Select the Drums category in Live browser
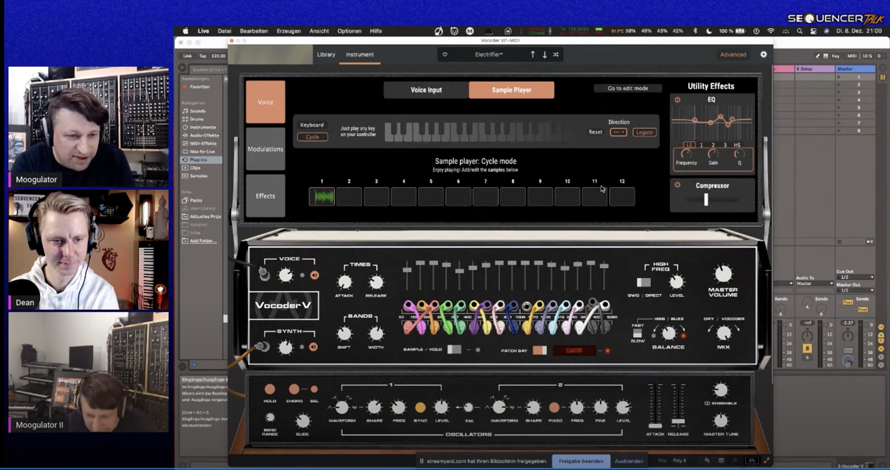890x470 pixels. [197, 119]
